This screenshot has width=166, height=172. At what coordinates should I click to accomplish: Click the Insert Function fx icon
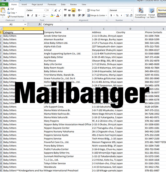(40, 24)
